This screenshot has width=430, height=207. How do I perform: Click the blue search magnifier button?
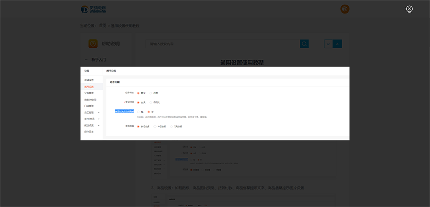pos(304,44)
